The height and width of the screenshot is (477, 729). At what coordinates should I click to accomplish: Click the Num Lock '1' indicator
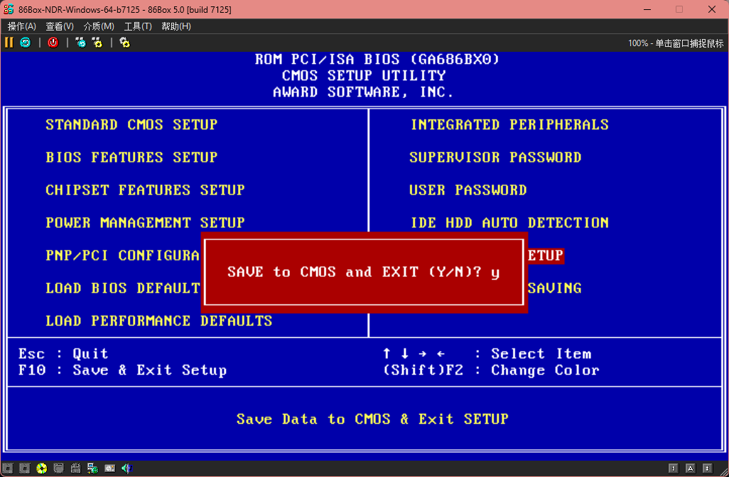click(673, 468)
